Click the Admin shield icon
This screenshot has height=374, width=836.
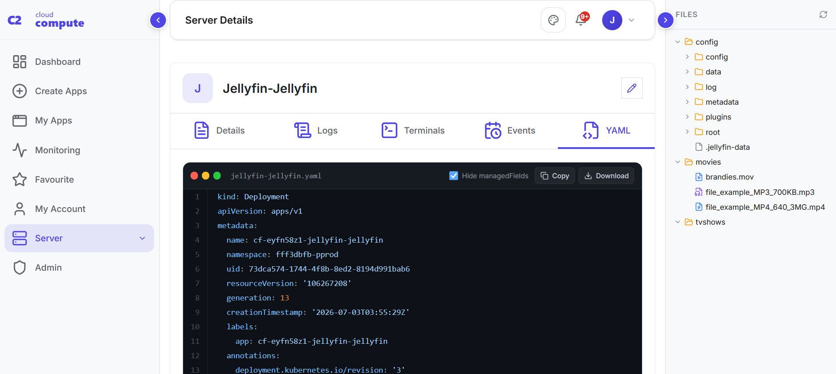[x=20, y=268]
